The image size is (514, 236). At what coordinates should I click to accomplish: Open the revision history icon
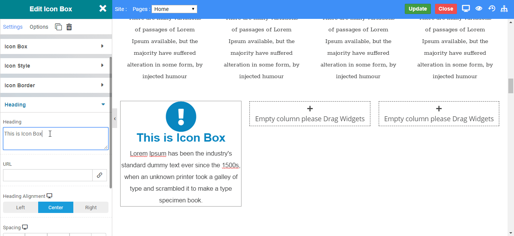tap(492, 8)
